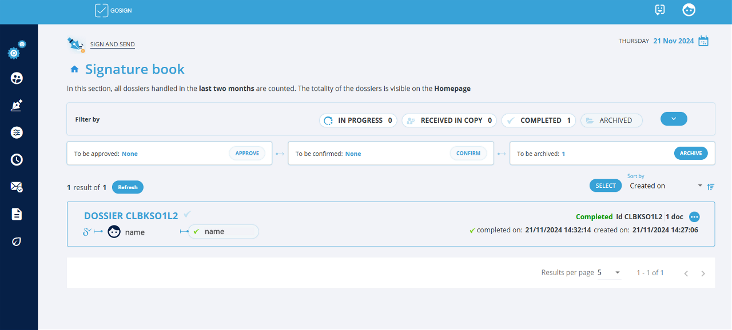Click the settings gears icon in sidebar

(x=17, y=50)
